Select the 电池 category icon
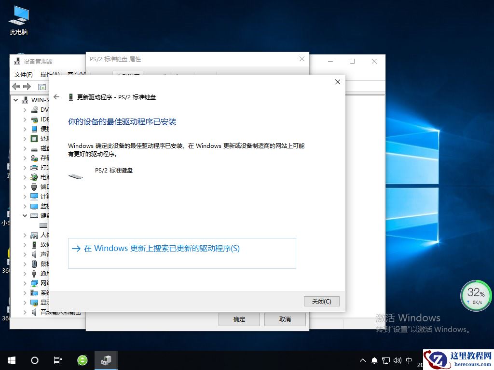Image resolution: width=494 pixels, height=370 pixels. [x=35, y=177]
